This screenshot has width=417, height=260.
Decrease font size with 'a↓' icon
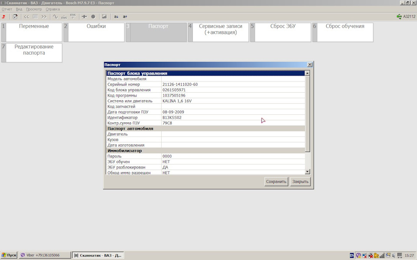click(x=116, y=16)
